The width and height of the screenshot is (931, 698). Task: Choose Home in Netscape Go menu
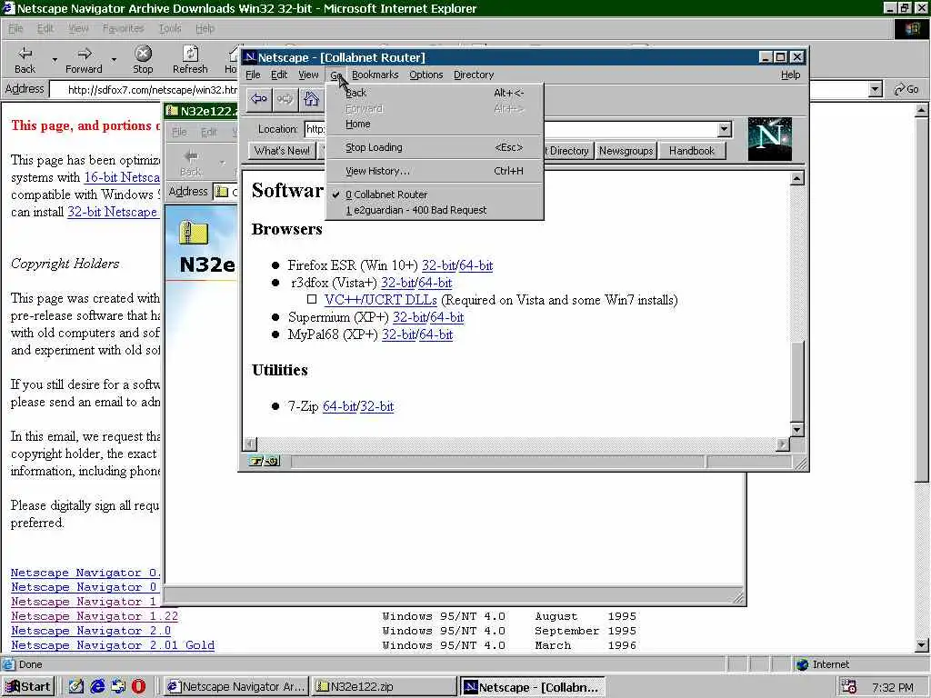click(x=435, y=124)
